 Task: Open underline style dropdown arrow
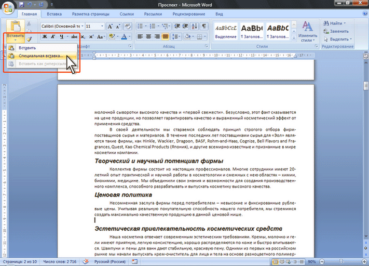pos(67,36)
